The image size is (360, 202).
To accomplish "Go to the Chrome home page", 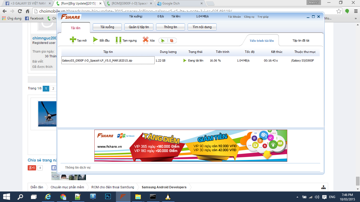I will pyautogui.click(x=27, y=11).
